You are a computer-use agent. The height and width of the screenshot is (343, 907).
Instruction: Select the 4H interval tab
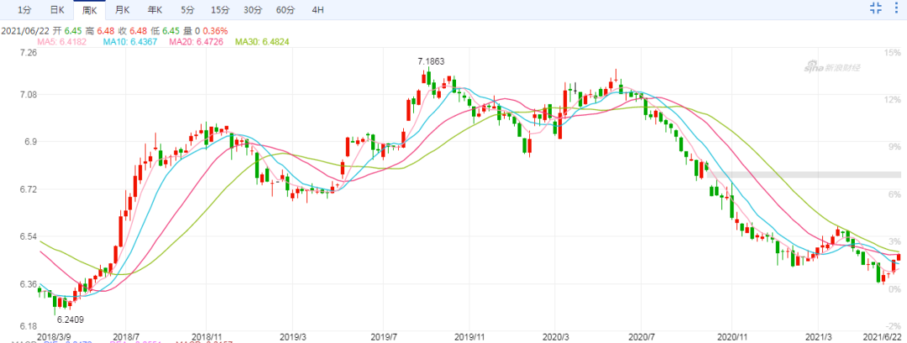(317, 10)
